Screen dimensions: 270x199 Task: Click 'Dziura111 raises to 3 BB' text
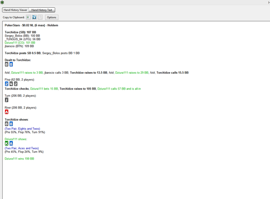tap(27, 73)
